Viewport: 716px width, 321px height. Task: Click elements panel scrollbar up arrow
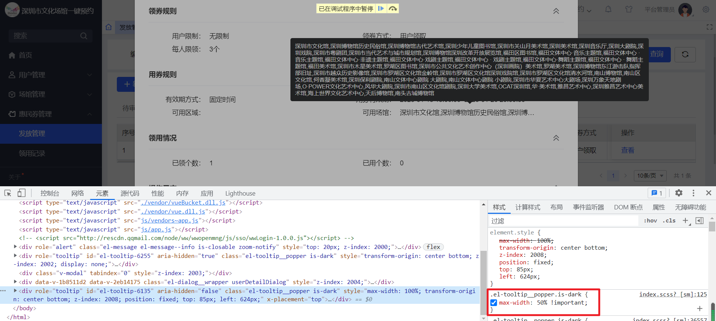[483, 205]
